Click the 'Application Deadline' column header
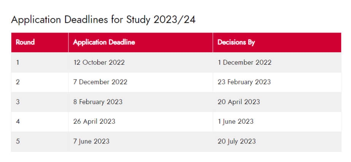The width and height of the screenshot is (351, 162). (104, 42)
